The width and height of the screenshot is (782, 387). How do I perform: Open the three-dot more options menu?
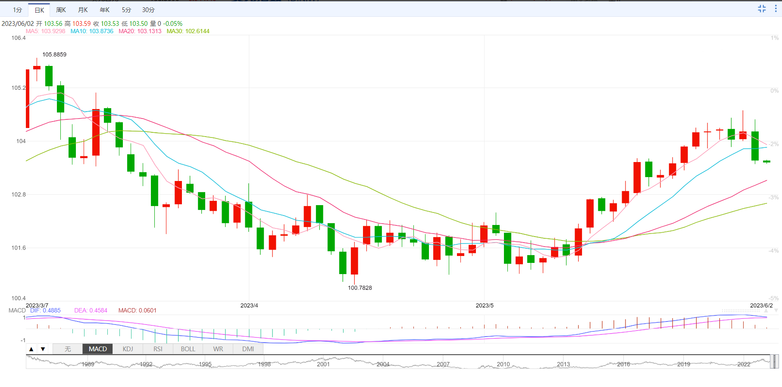click(776, 9)
